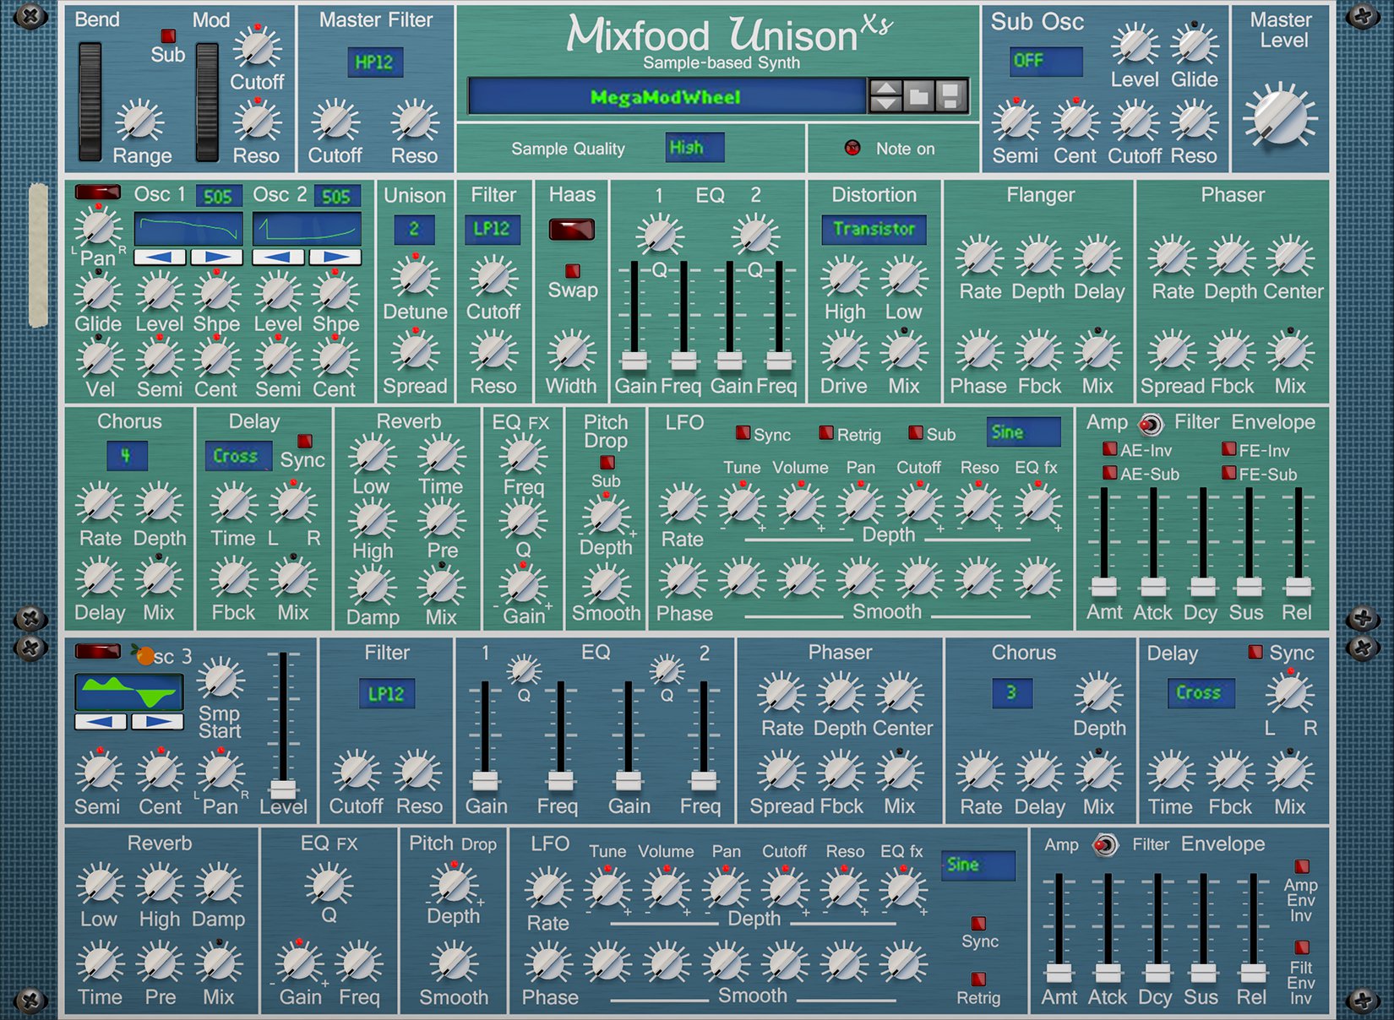This screenshot has width=1394, height=1020.
Task: Enable LFO Sync in the upper section
Action: click(x=743, y=432)
